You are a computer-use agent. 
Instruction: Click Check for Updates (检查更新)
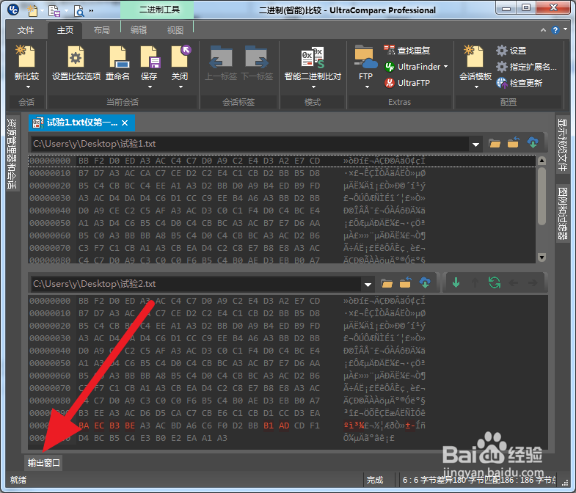[519, 83]
